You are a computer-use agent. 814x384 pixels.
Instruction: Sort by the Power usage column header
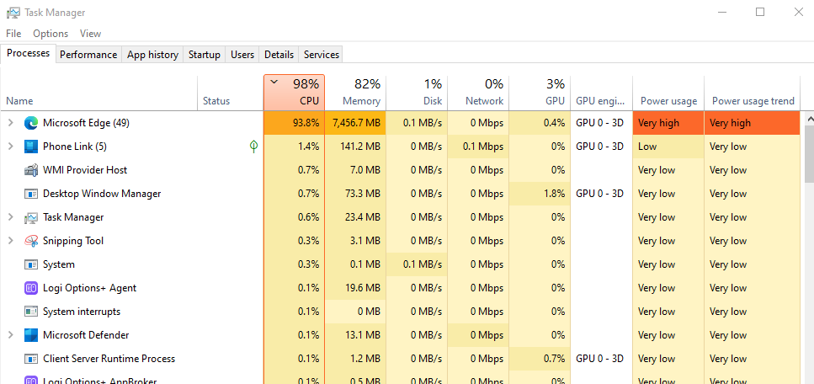tap(668, 93)
